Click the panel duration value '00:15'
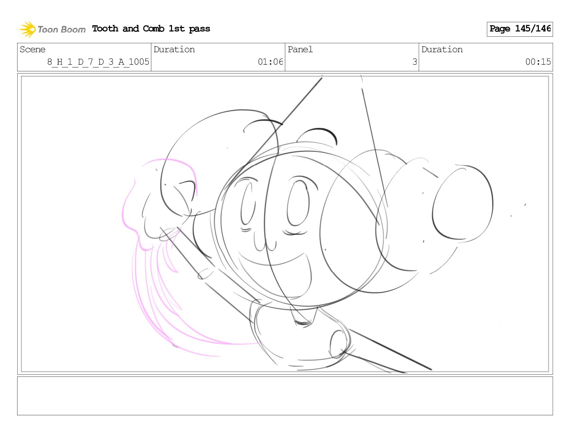This screenshot has height=441, width=571. 538,62
